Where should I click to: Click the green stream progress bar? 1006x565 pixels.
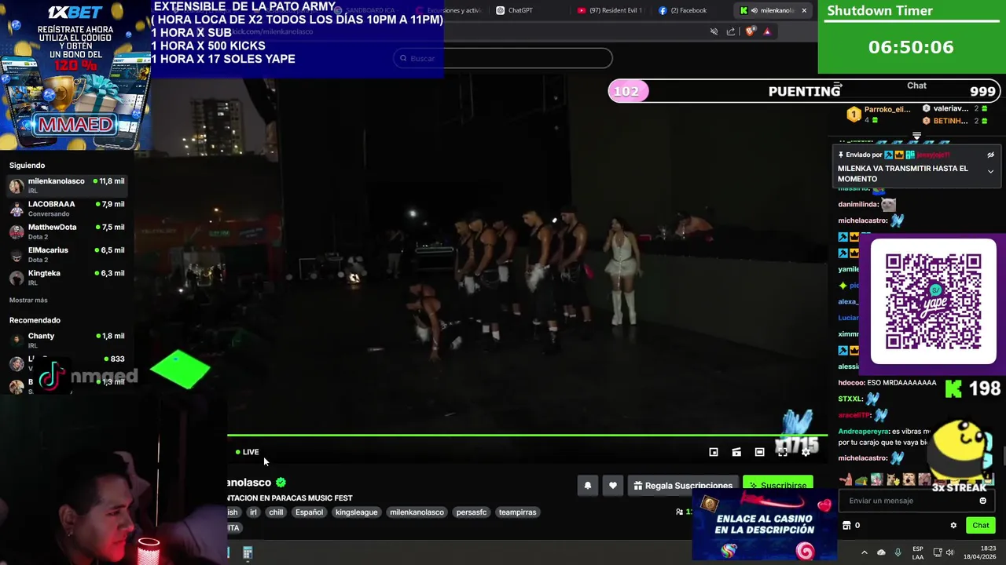[x=527, y=435]
